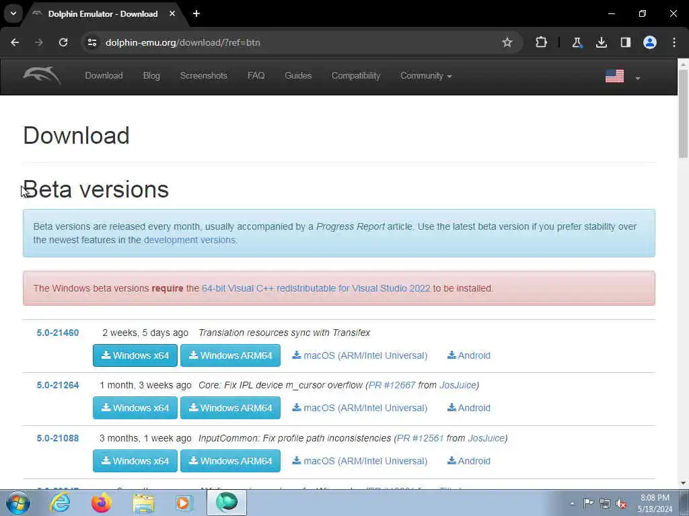Open a new browser tab
The height and width of the screenshot is (516, 689).
tap(196, 13)
